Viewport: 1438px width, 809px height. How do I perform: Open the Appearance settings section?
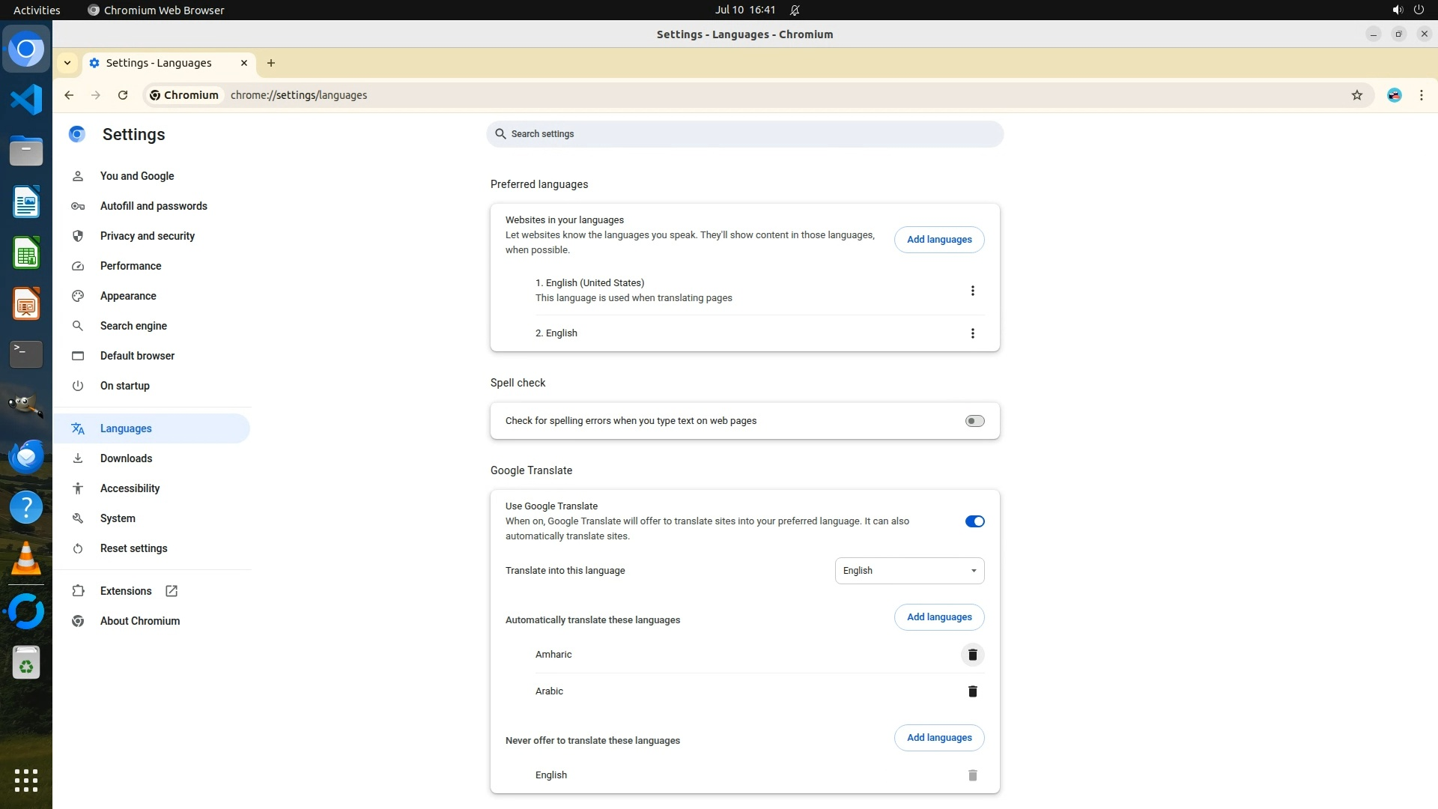128,296
